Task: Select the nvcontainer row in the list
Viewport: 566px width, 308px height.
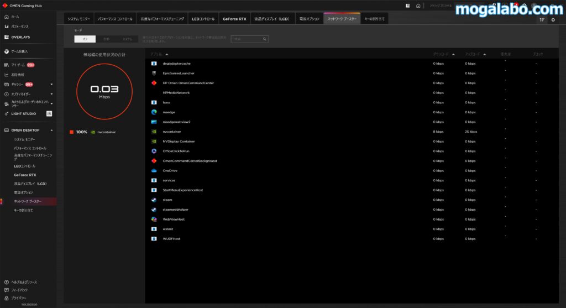Action: (352, 132)
